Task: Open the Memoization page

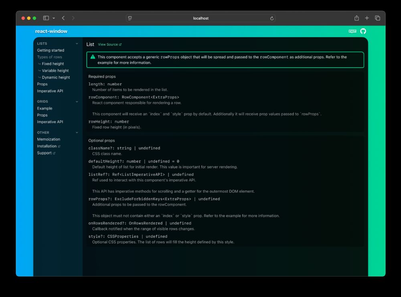Action: click(x=49, y=139)
